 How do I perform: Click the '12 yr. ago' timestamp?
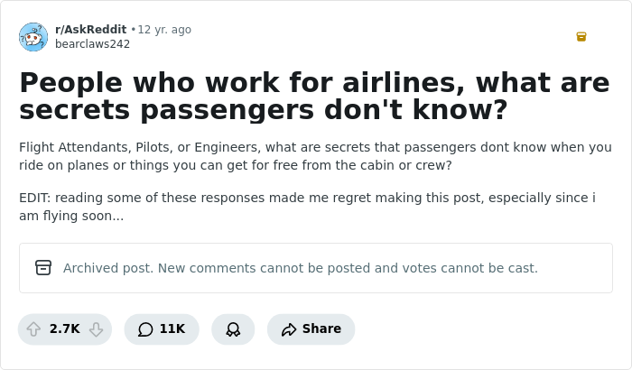[164, 30]
